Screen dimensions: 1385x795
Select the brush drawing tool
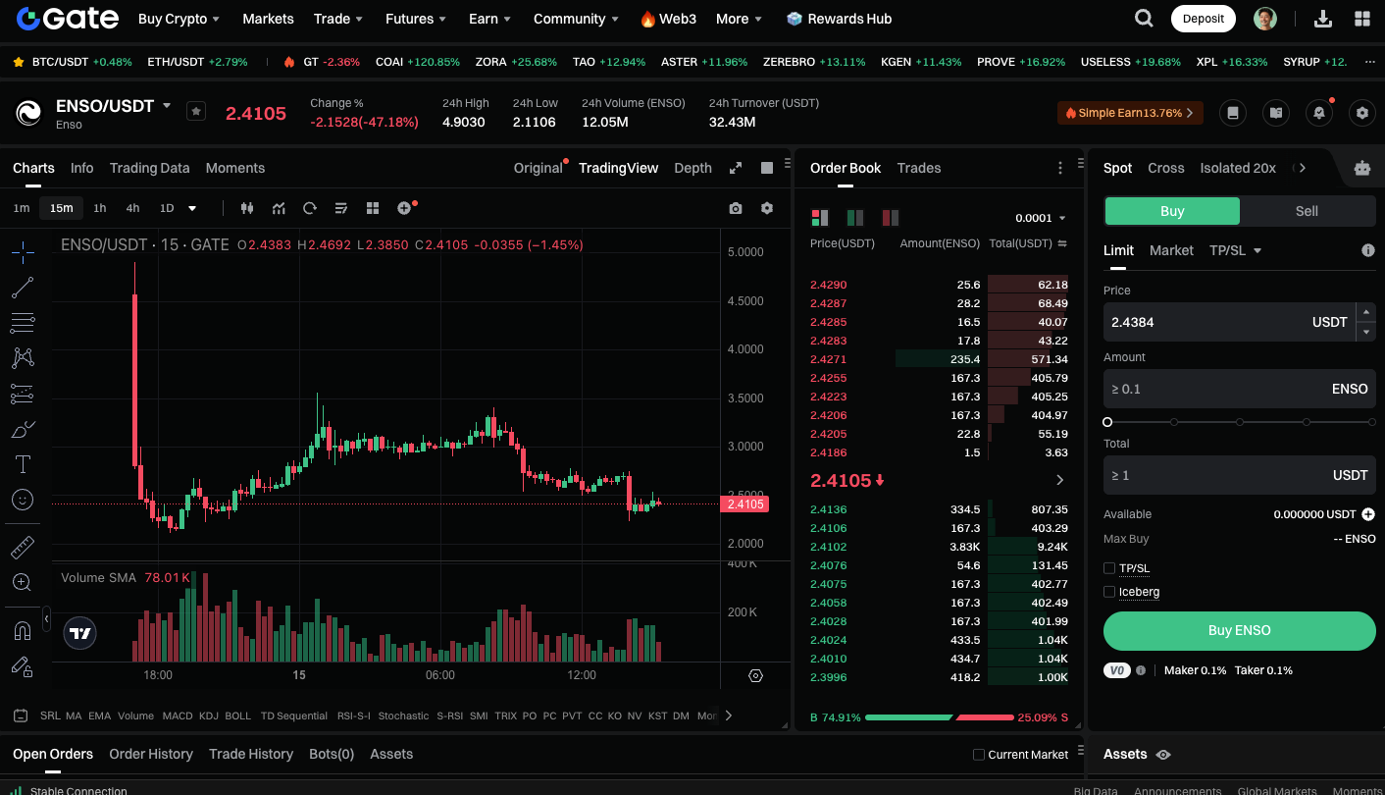[x=23, y=429]
